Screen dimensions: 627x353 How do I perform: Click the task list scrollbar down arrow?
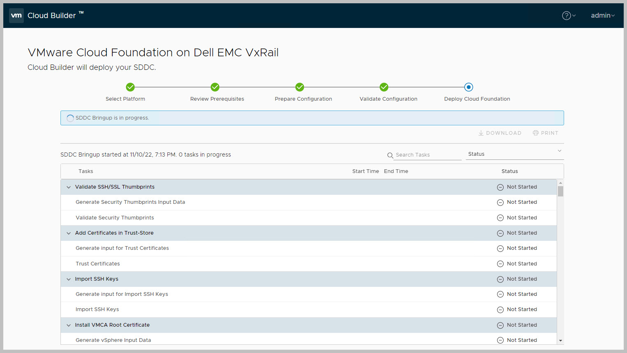[x=560, y=341]
